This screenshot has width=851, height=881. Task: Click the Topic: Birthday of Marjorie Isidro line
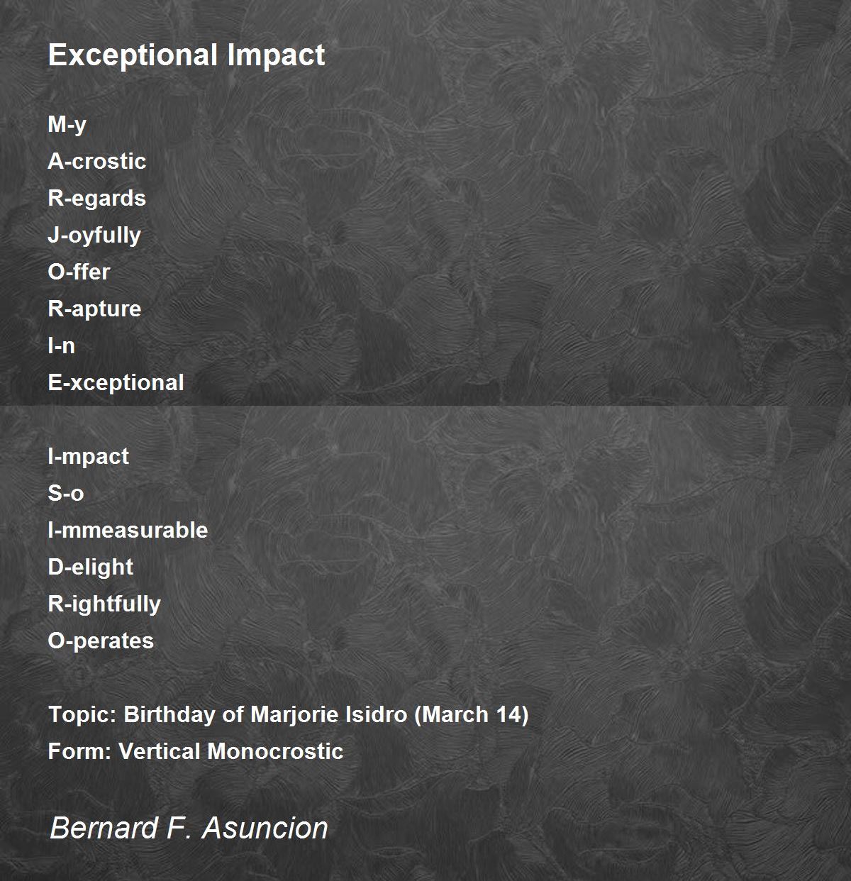(288, 715)
